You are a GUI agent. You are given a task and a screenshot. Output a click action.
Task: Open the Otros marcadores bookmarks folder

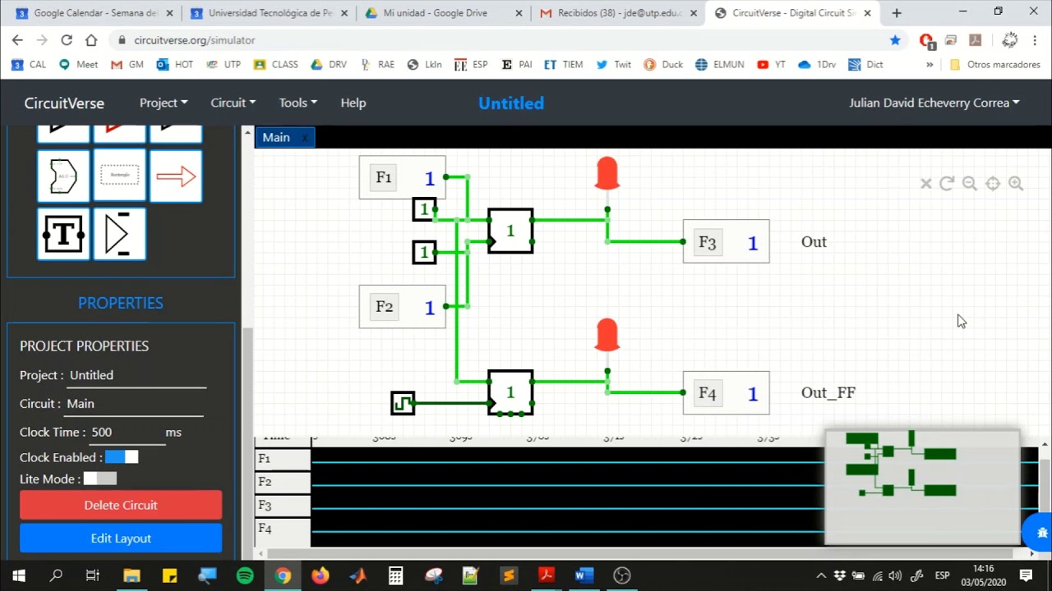[994, 65]
